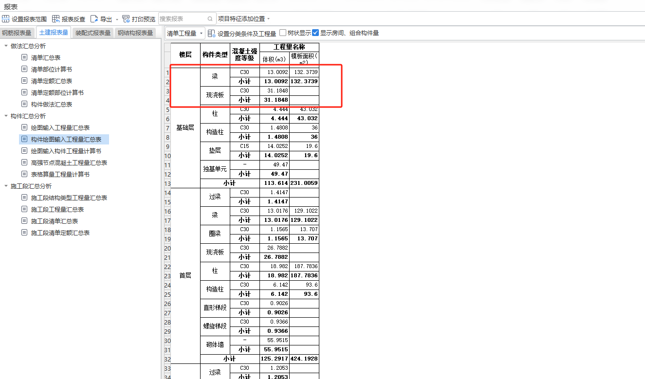Click the 砌体墙 component cell
The image size is (645, 379).
215,345
